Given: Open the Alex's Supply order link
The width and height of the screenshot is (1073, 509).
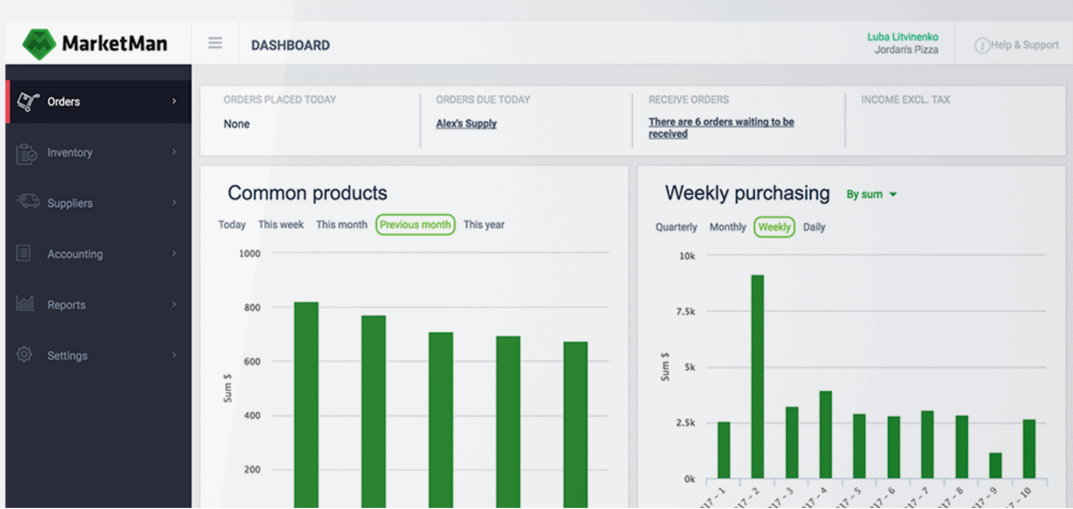Looking at the screenshot, I should pyautogui.click(x=466, y=123).
